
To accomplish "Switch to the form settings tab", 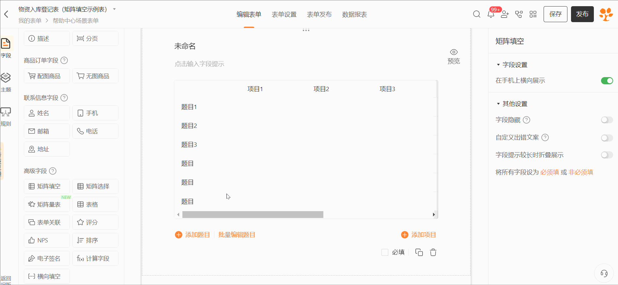I will [284, 15].
